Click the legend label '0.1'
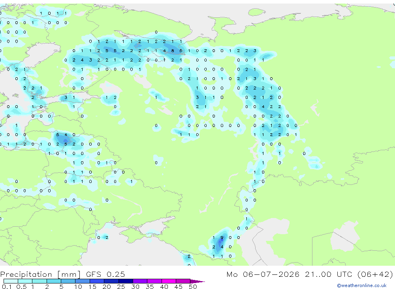The height and width of the screenshot is (289, 395). [6, 287]
